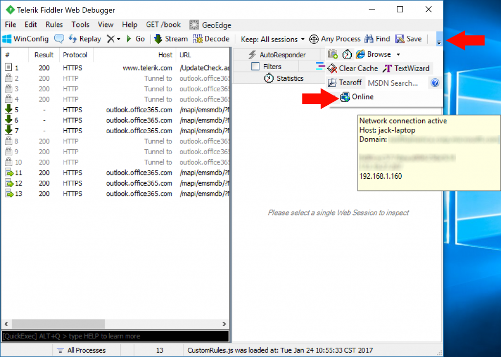
Task: Expand the Keep: All sessions dropdown
Action: tap(302, 39)
